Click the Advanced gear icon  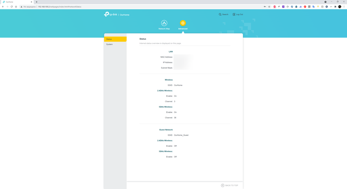(183, 23)
